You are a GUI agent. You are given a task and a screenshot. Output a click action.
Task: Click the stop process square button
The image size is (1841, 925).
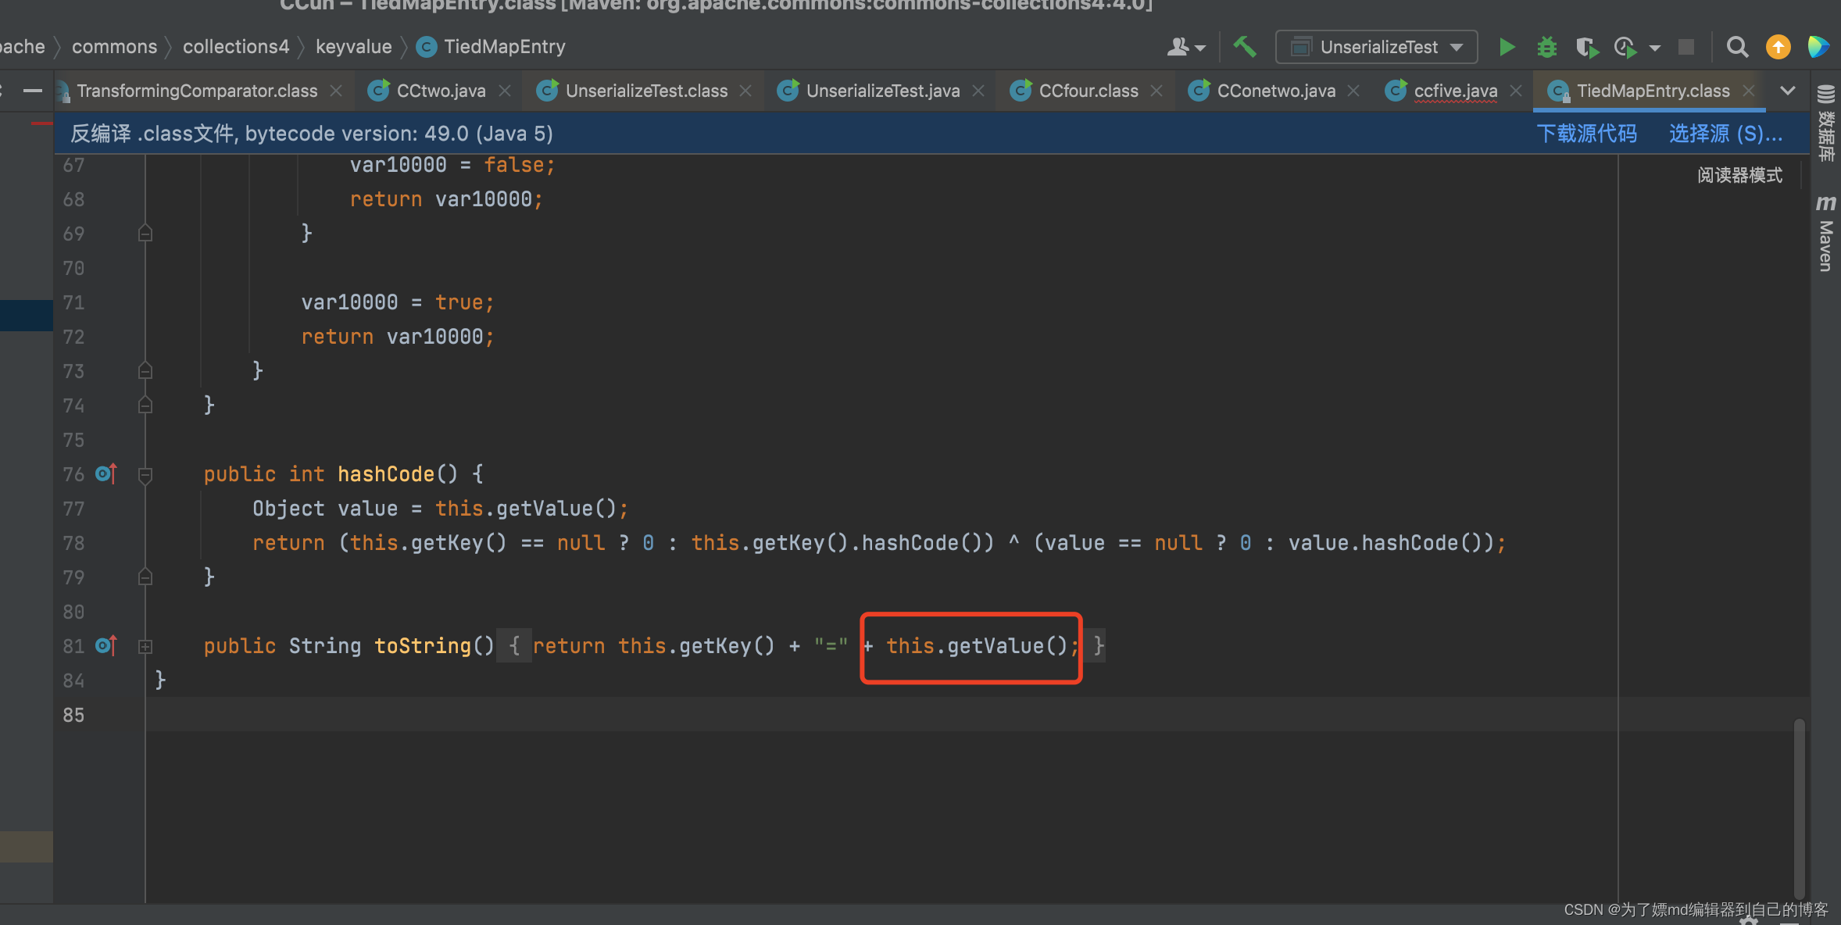1686,48
